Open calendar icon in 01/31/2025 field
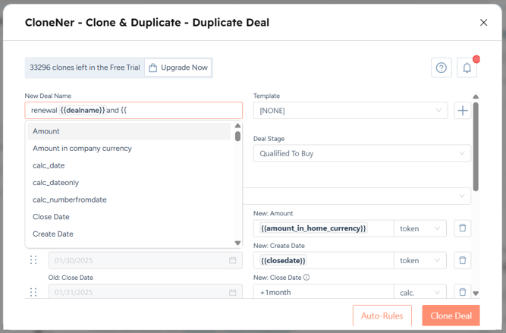This screenshot has height=333, width=506. coord(232,292)
